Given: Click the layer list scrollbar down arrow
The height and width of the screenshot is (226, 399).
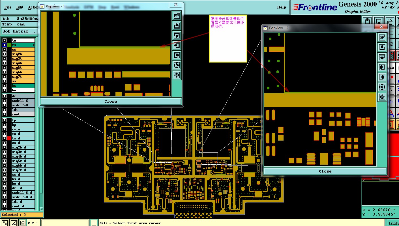Looking at the screenshot, I should click(x=41, y=209).
